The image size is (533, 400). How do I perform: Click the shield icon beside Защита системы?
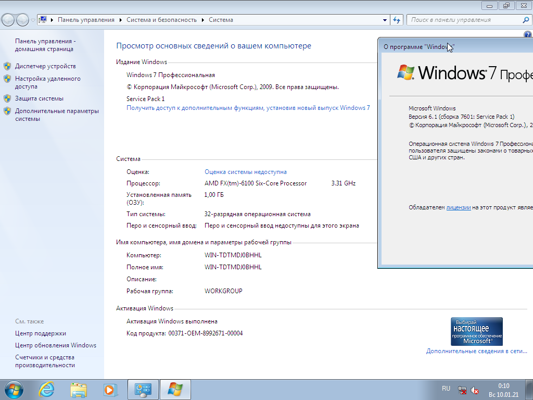[7, 98]
